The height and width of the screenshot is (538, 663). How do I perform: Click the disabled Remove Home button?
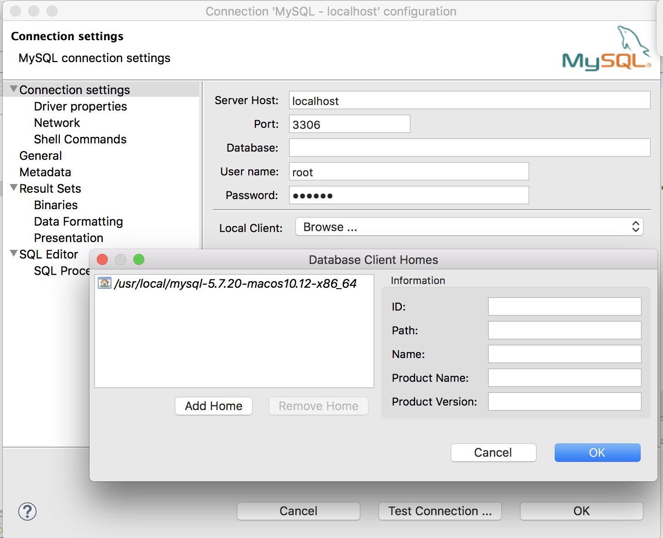(319, 406)
